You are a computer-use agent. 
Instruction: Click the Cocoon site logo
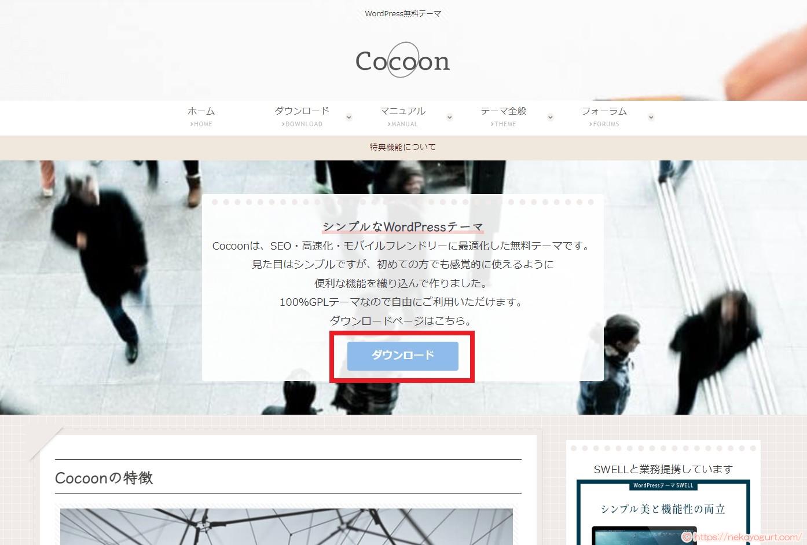point(402,61)
